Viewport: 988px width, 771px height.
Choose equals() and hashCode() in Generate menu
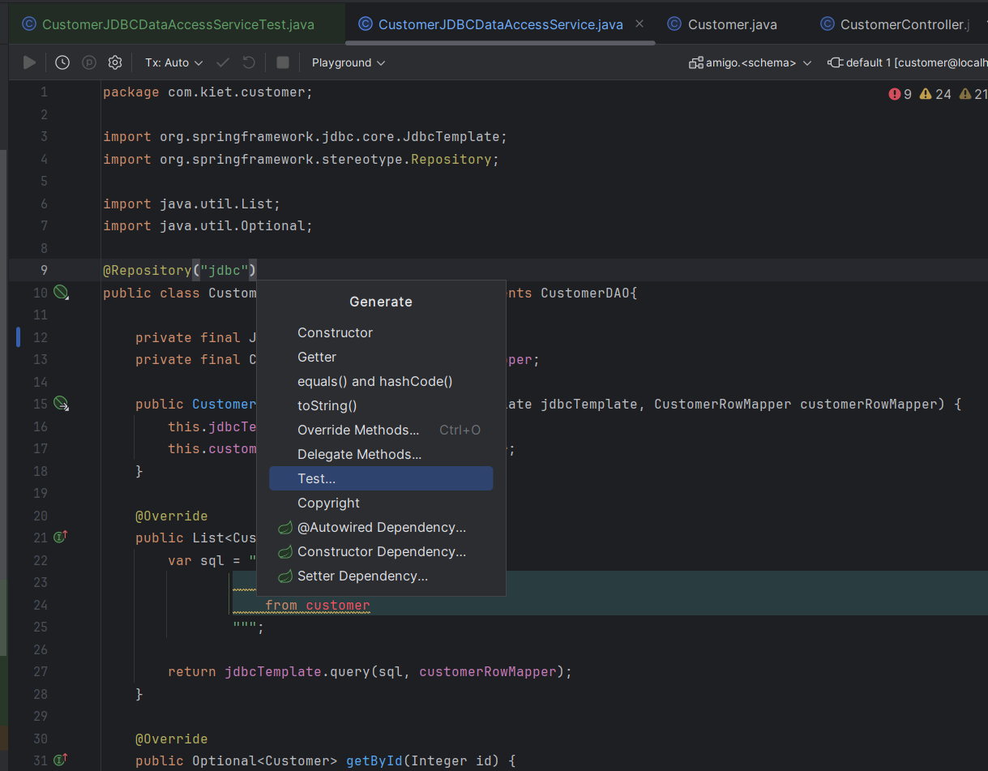pyautogui.click(x=381, y=381)
